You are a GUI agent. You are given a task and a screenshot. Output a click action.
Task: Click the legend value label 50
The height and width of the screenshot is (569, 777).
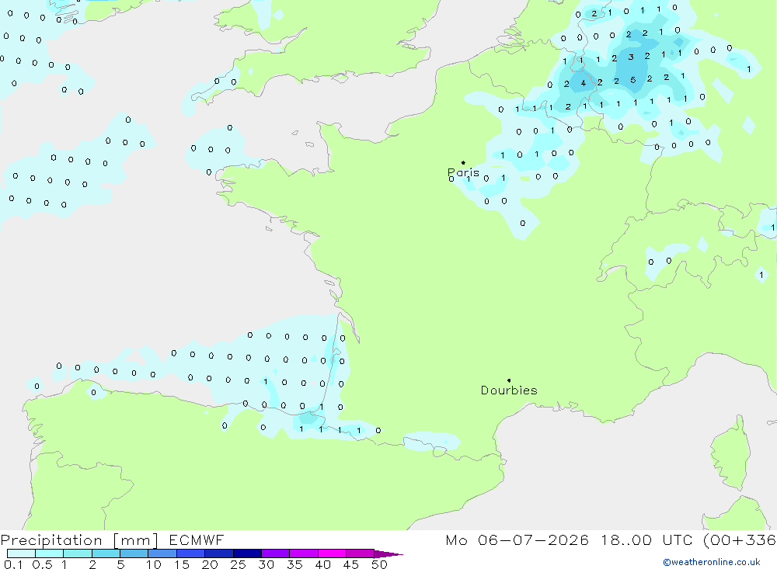click(379, 564)
